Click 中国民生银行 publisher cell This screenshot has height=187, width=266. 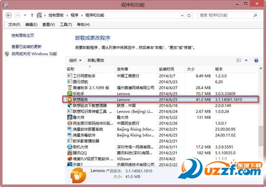coord(128,123)
